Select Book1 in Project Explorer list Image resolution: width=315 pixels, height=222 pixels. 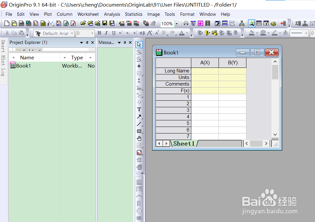coord(23,66)
